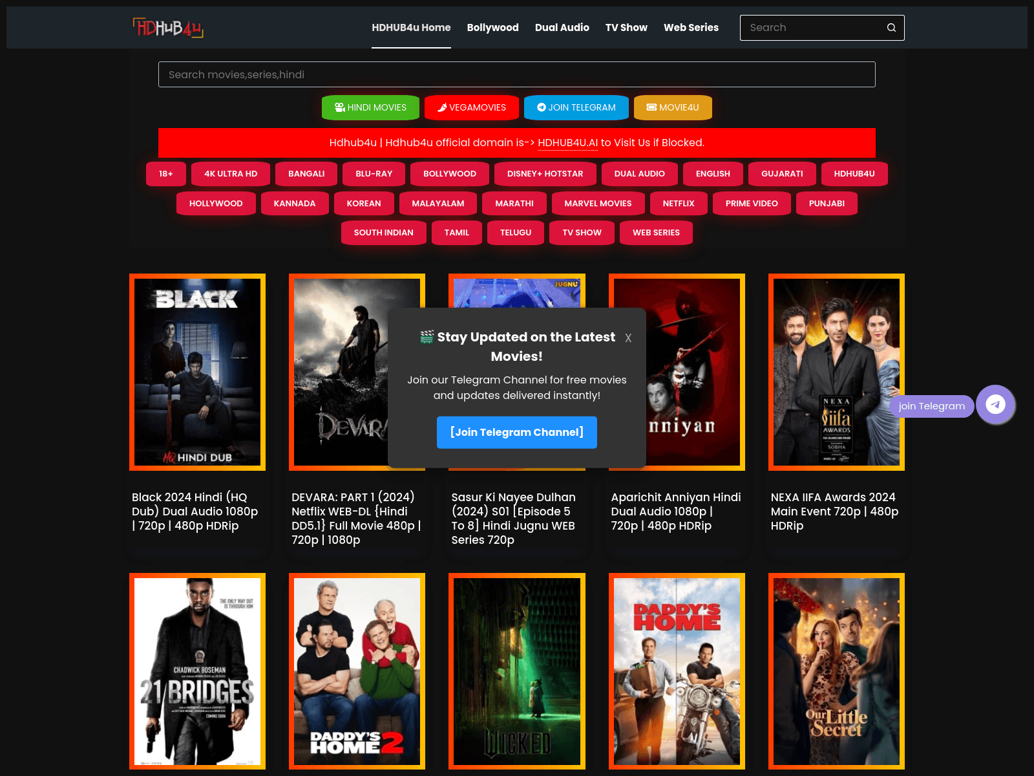Select the TELUGU category tag
Screen dimensions: 1034x776
(x=516, y=233)
